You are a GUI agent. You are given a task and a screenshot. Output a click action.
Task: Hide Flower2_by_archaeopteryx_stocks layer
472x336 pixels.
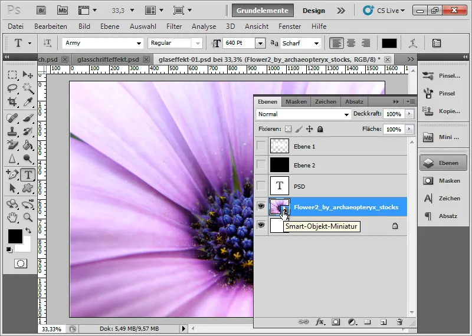pos(261,206)
